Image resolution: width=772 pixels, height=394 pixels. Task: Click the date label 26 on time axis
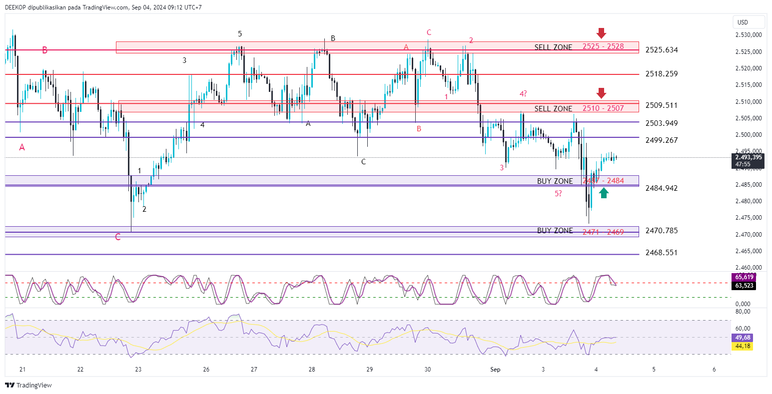point(206,370)
